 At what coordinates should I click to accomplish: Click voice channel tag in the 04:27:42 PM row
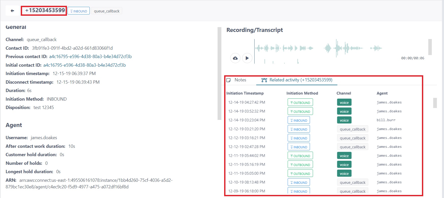coord(344,102)
